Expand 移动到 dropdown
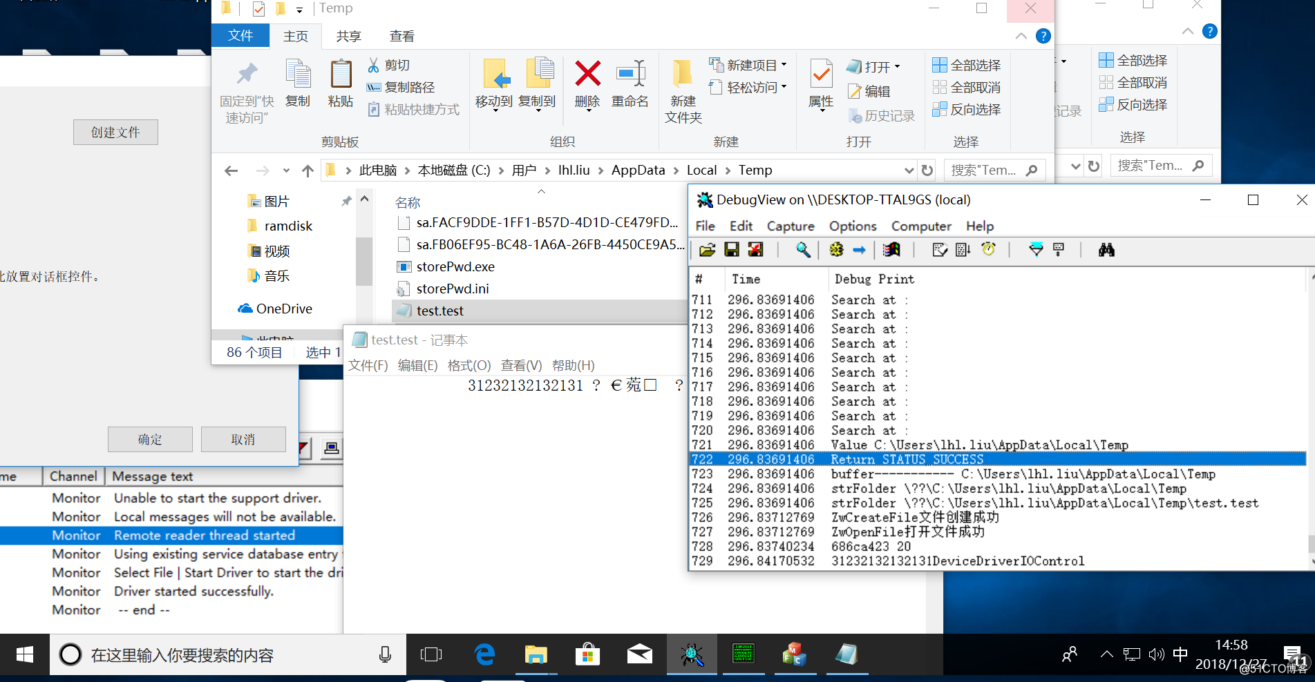 pos(495,110)
